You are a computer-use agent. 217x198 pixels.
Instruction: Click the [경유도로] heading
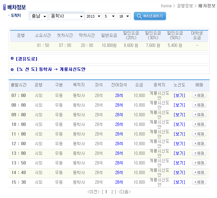(27, 59)
